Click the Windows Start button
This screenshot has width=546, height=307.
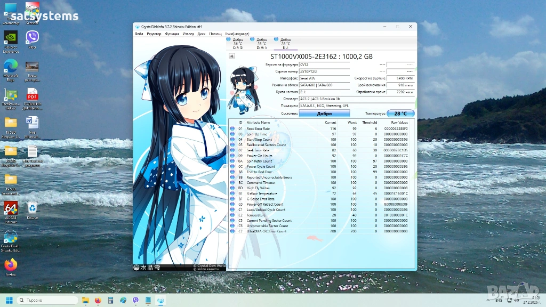tap(9, 301)
